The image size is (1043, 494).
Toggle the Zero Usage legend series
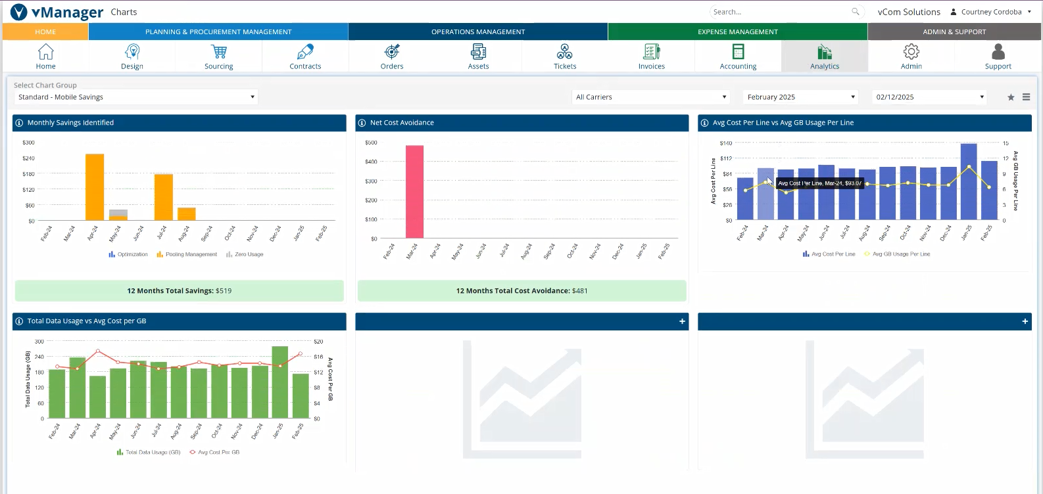coord(245,254)
